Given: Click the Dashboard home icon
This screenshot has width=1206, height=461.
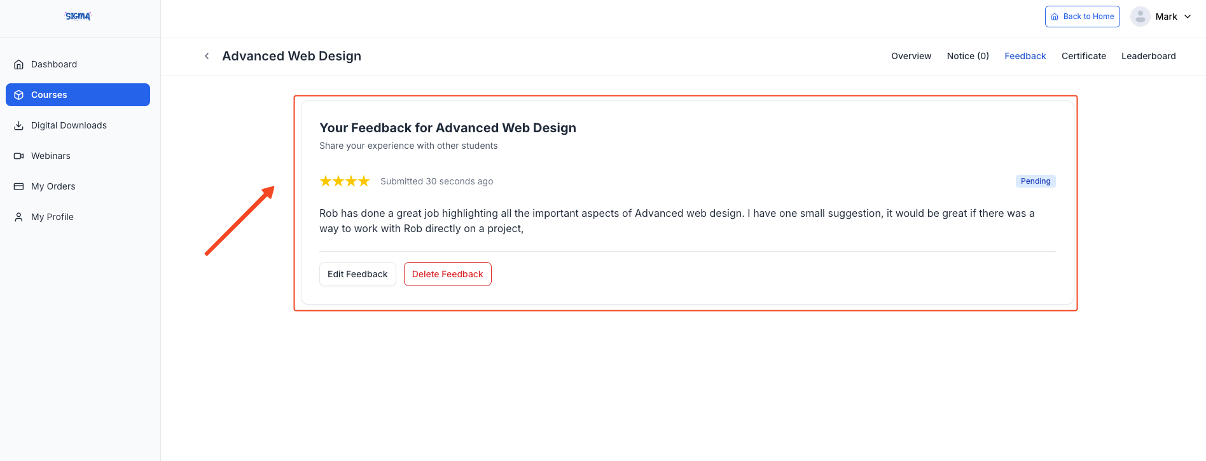Looking at the screenshot, I should coord(19,64).
